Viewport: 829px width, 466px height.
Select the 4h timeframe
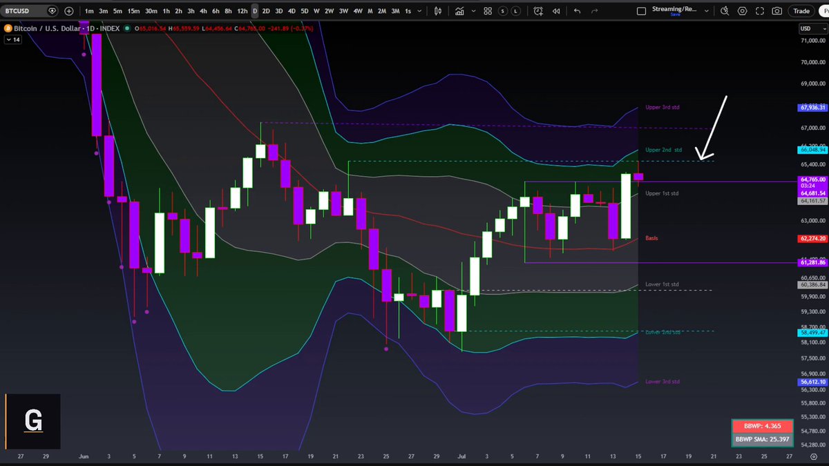coord(204,11)
